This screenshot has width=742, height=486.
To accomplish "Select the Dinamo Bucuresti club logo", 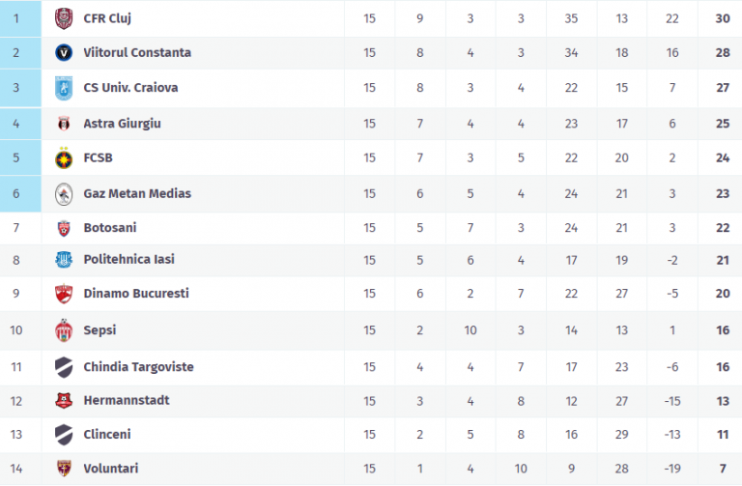I will (64, 294).
